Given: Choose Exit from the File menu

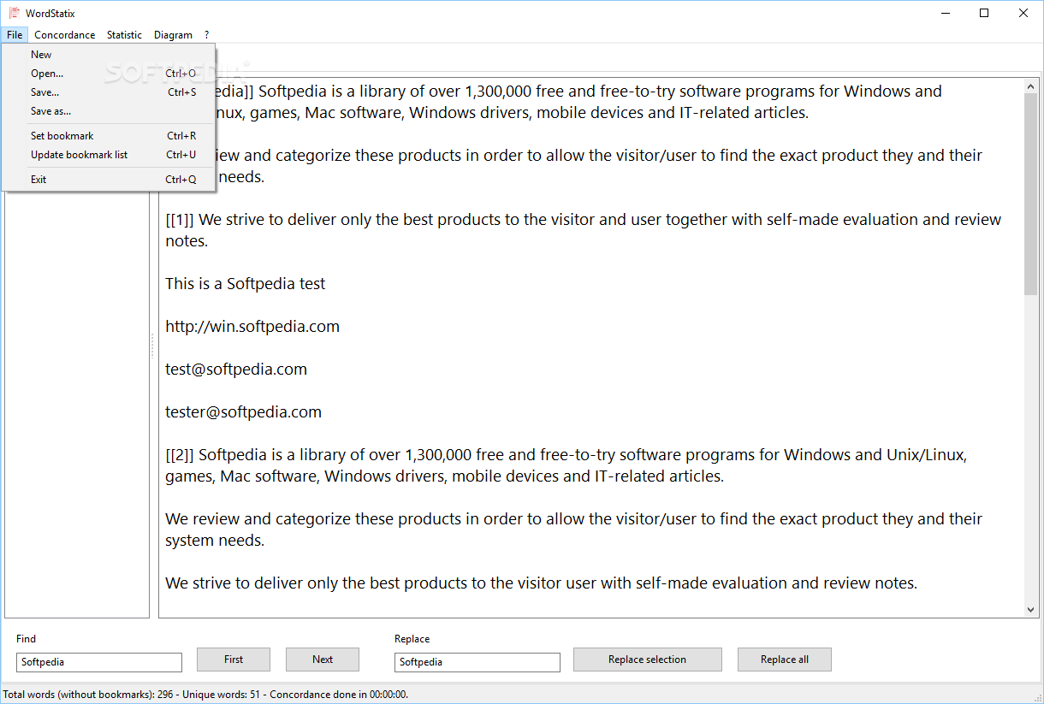Looking at the screenshot, I should (x=109, y=180).
